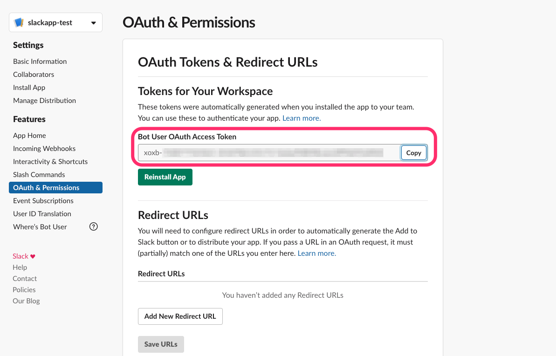Viewport: 556px width, 356px height.
Task: Open the help icon beside Where's Bot User
Action: click(x=93, y=226)
